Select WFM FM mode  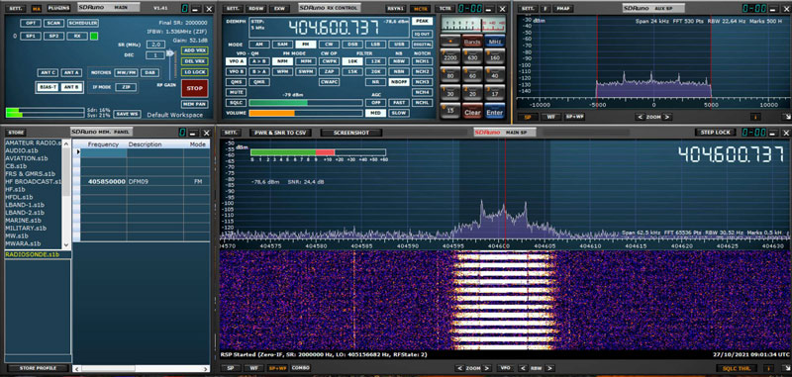click(x=282, y=71)
